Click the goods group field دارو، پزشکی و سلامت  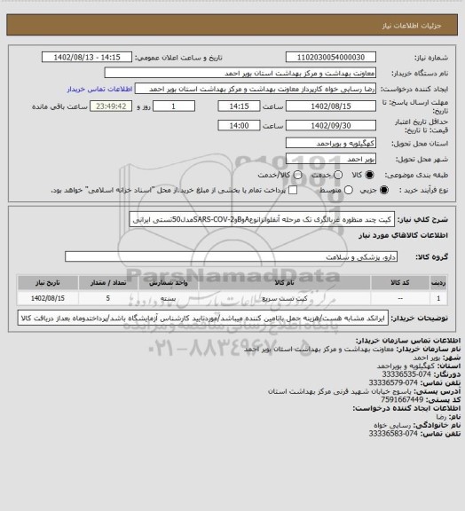coord(231,256)
